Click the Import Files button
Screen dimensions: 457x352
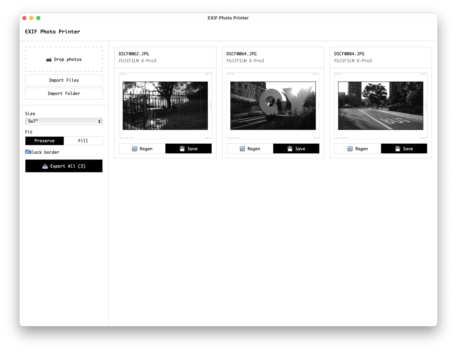(64, 80)
